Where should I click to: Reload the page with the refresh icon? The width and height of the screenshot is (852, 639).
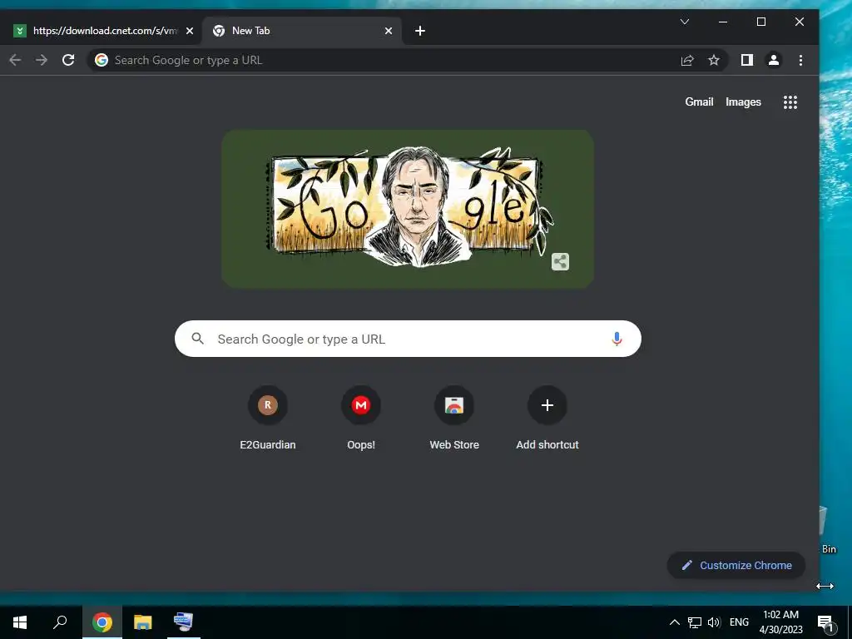point(68,60)
